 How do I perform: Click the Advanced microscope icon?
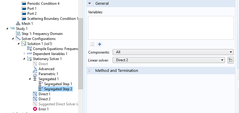coord(35,69)
